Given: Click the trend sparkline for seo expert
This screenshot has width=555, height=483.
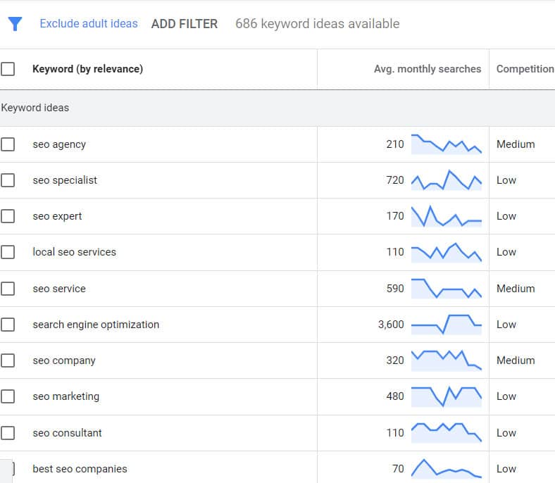Looking at the screenshot, I should click(x=447, y=216).
